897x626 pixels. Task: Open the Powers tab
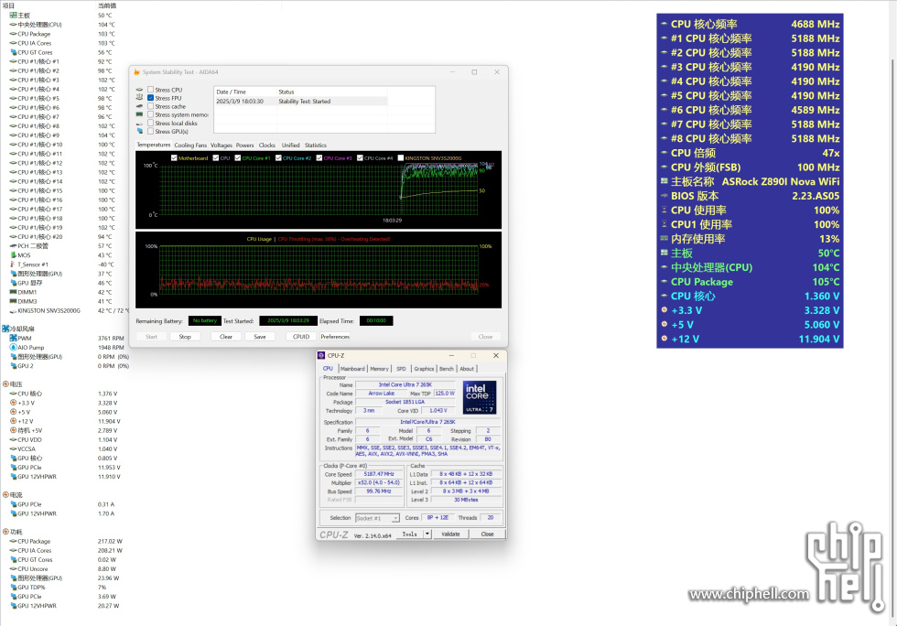point(245,146)
